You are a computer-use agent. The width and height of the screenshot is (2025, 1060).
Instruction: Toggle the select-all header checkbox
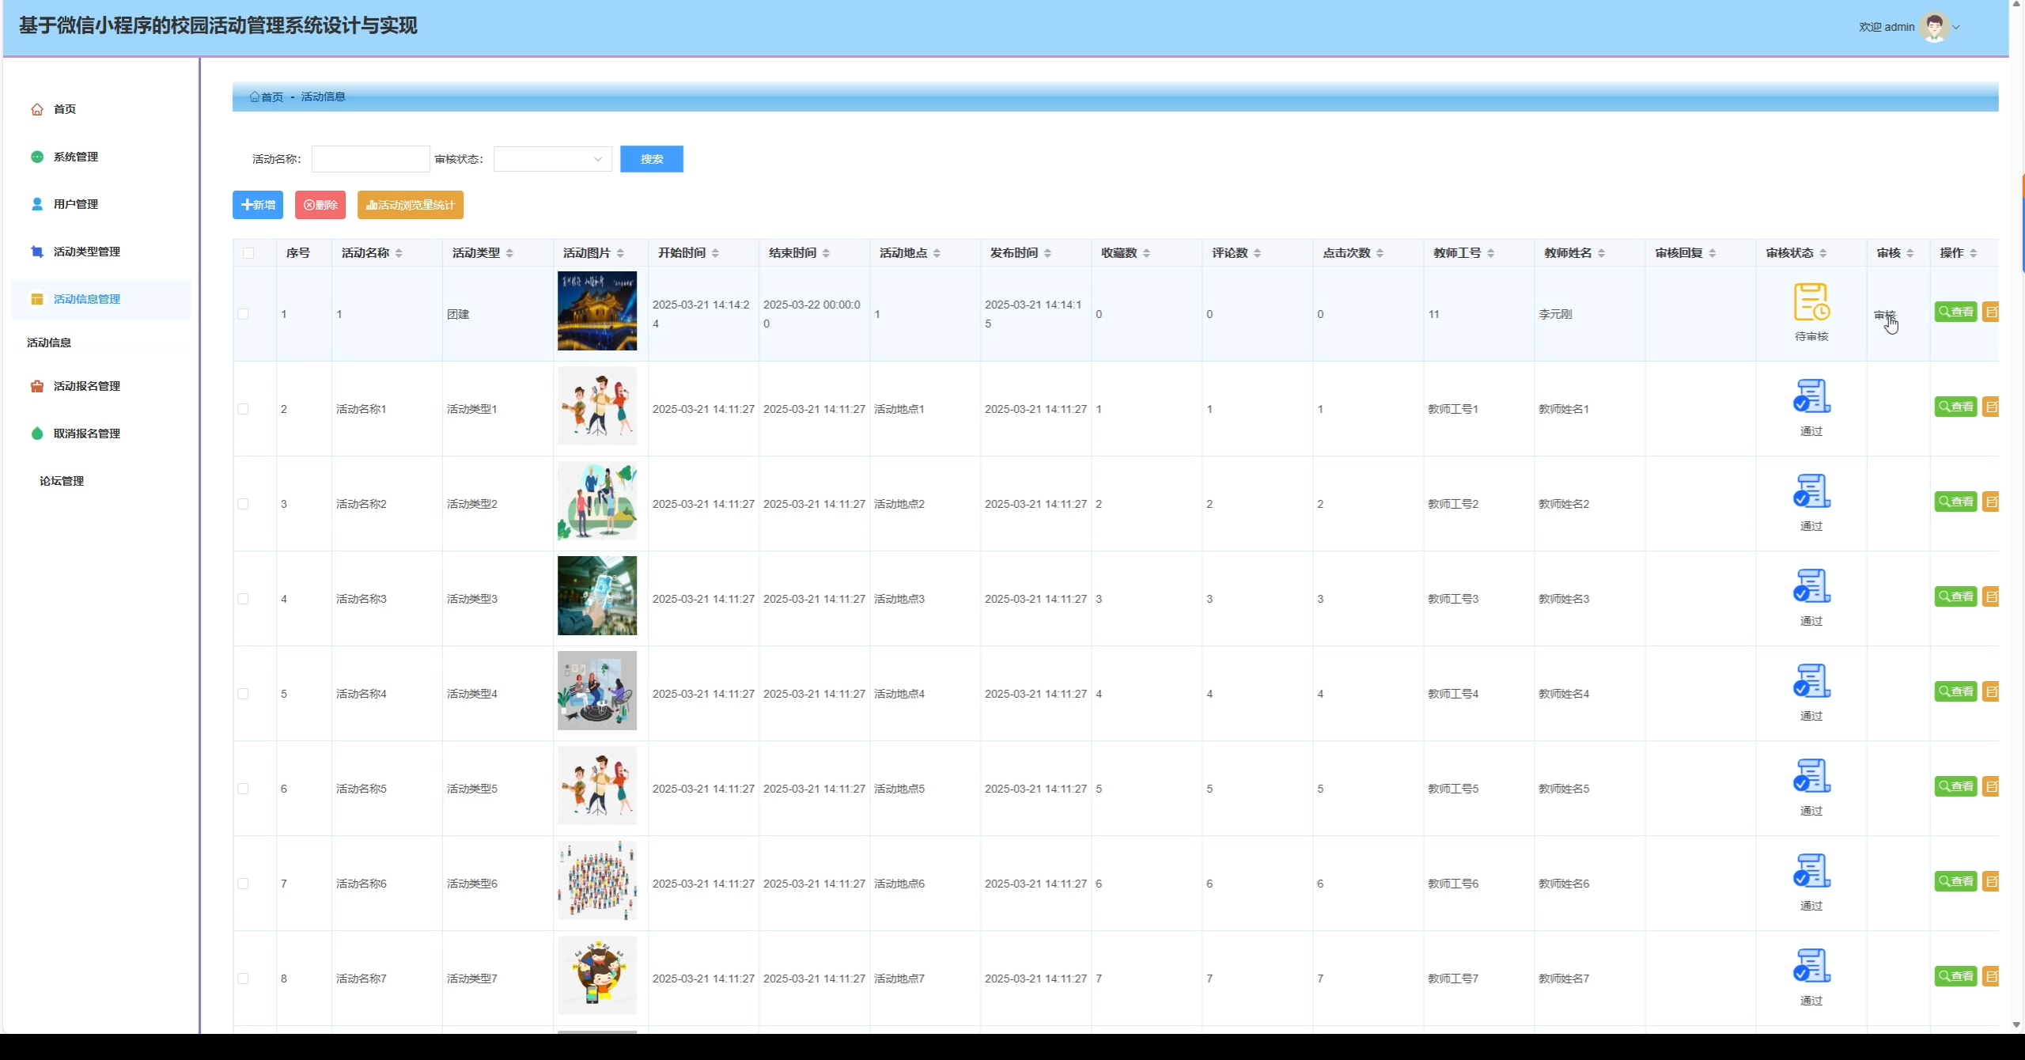[x=248, y=253]
